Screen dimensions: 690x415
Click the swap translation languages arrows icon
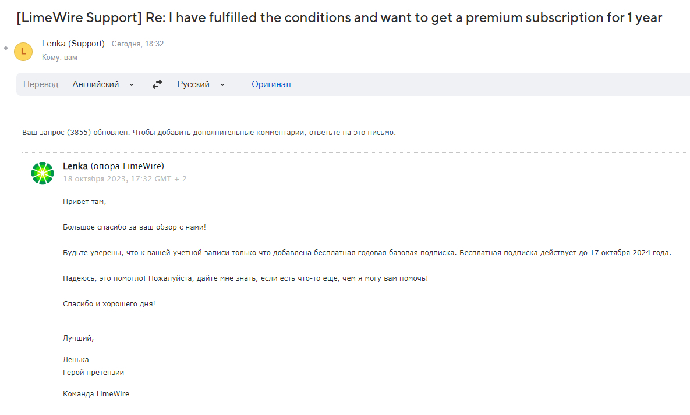pos(157,84)
